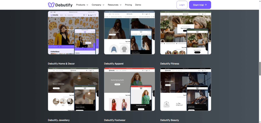
Task: Select the Debutify Apparel title
Action: 114,64
